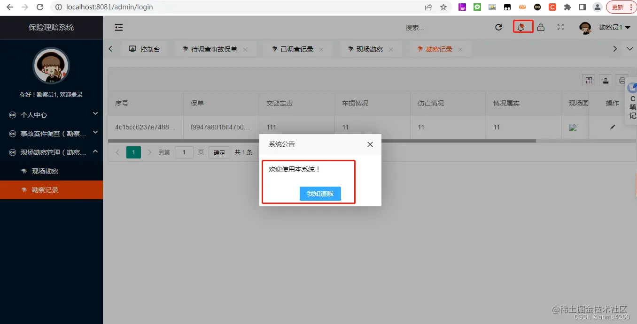Image resolution: width=637 pixels, height=324 pixels.
Task: Click the print icon above the table
Action: (x=621, y=80)
